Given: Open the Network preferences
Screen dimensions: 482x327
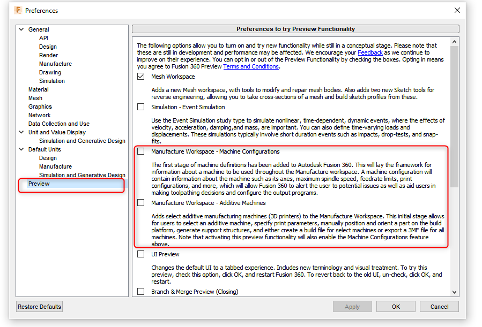Looking at the screenshot, I should [x=39, y=116].
